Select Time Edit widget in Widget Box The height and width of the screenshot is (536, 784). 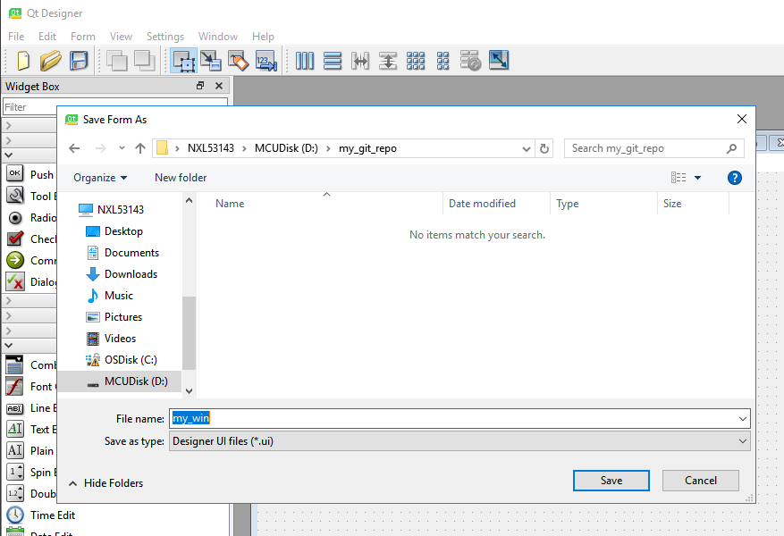[41, 515]
